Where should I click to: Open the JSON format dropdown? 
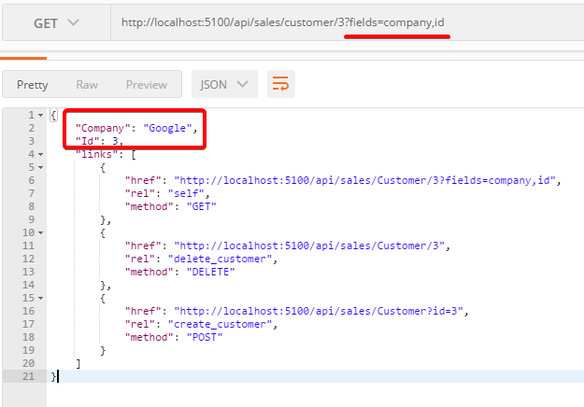click(224, 84)
